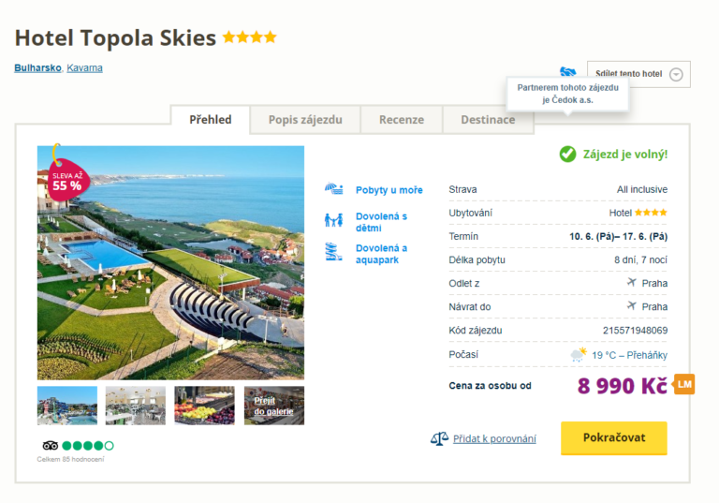Click the beach holidays wave icon

[333, 189]
